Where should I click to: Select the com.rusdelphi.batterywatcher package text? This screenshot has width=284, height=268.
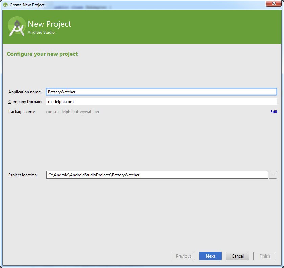(x=72, y=112)
